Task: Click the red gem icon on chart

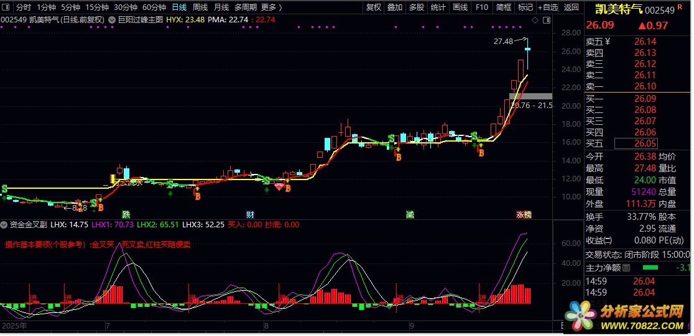Action: (279, 187)
